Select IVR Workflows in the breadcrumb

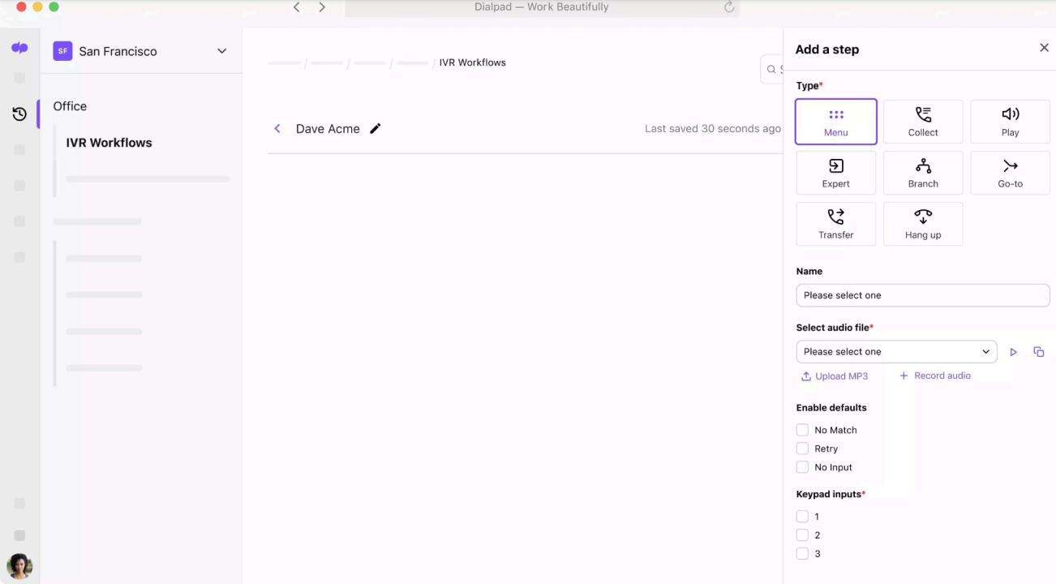coord(472,62)
